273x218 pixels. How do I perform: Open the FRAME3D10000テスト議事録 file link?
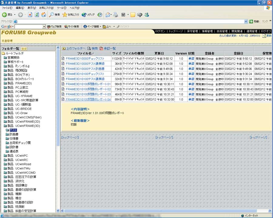[85, 63]
